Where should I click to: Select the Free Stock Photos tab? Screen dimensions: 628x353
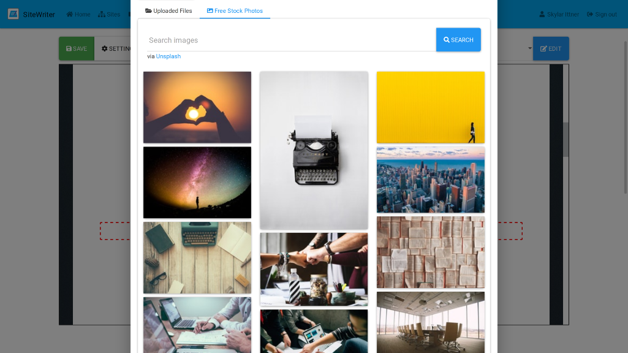(235, 11)
